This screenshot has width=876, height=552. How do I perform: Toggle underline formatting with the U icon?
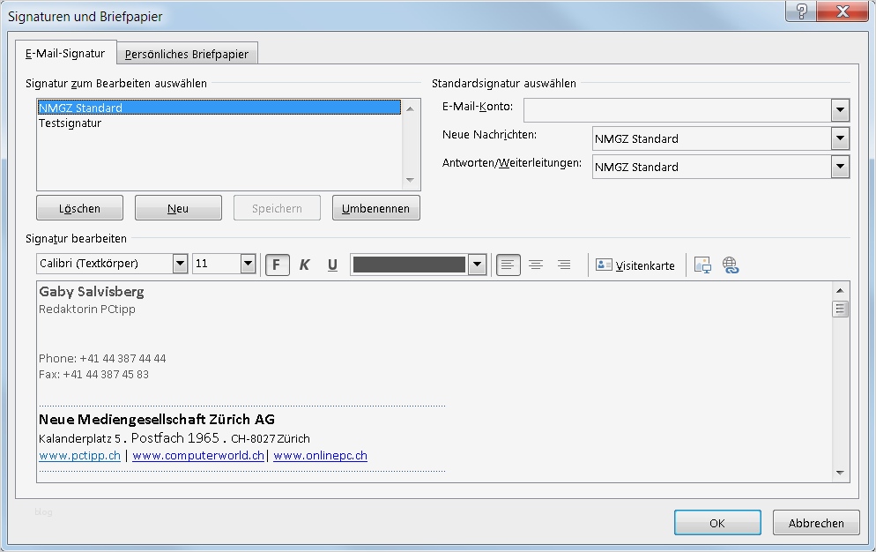point(332,265)
